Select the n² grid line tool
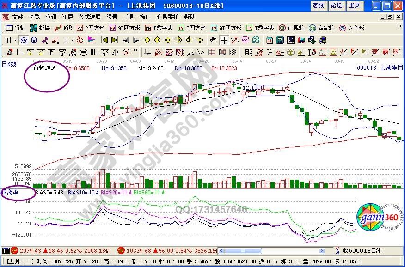The image size is (405, 267). 105,52
